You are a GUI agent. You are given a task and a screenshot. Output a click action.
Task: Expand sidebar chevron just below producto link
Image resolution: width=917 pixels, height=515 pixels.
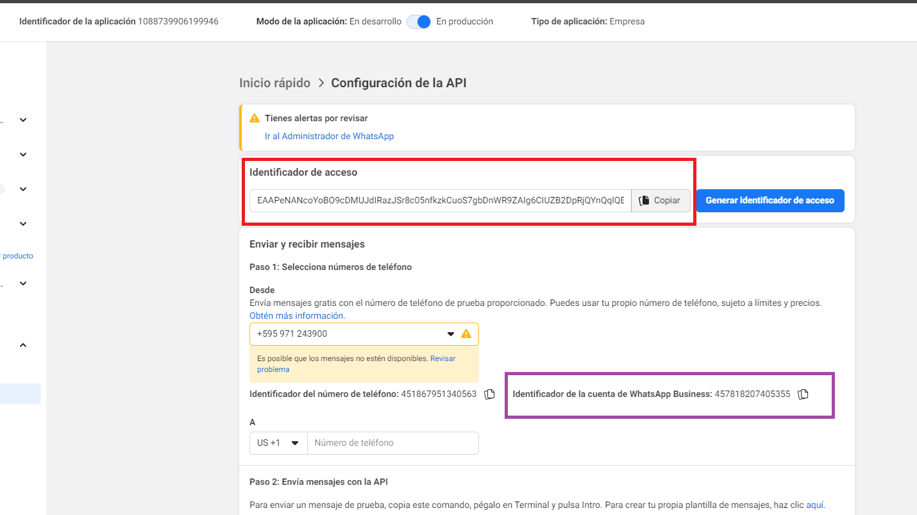[23, 283]
